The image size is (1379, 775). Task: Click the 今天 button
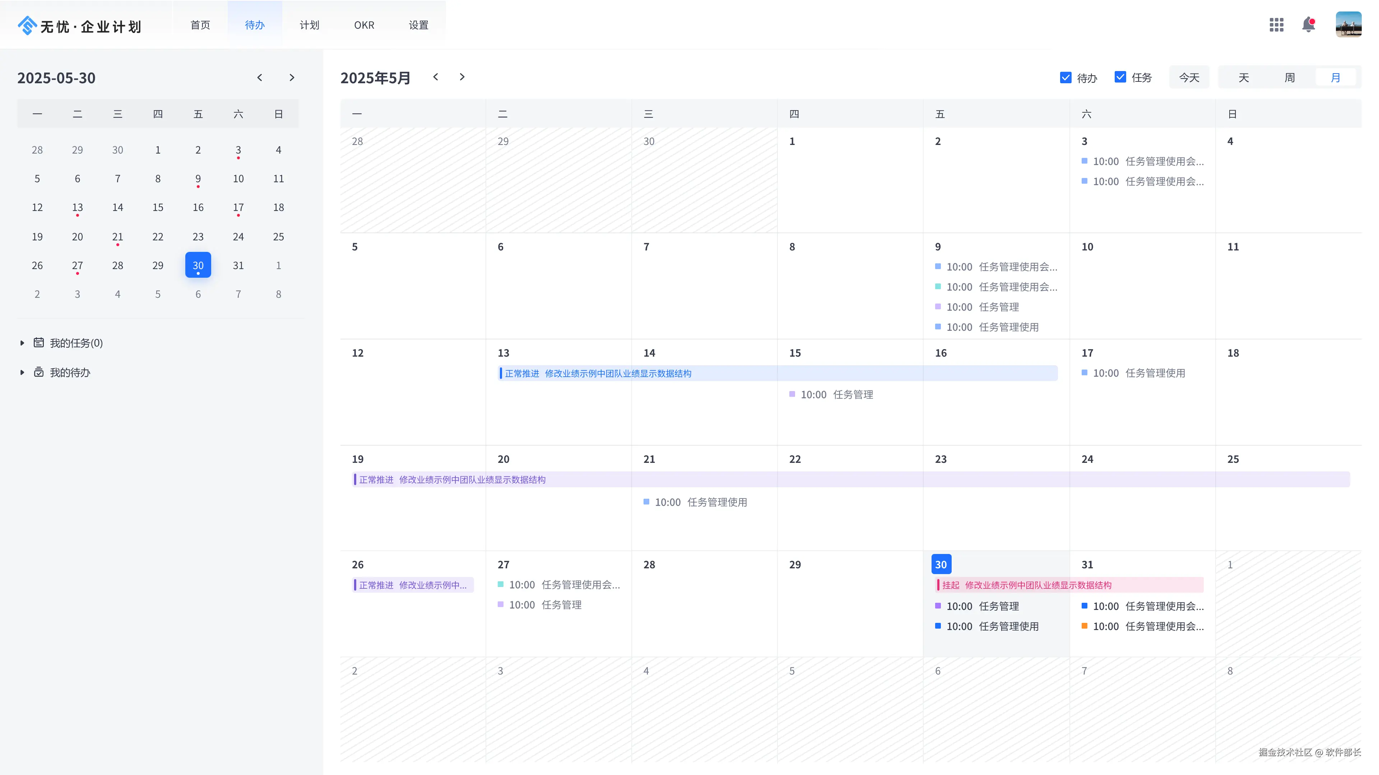pyautogui.click(x=1189, y=77)
